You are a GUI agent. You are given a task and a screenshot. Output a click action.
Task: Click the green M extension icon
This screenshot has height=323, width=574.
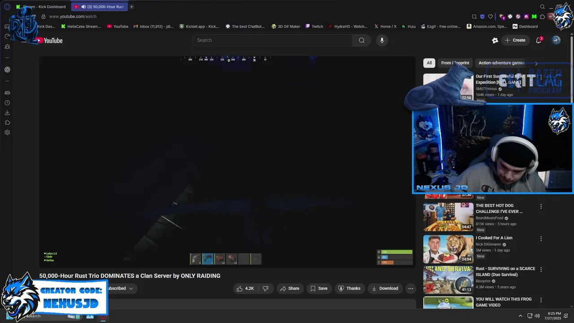click(x=534, y=17)
